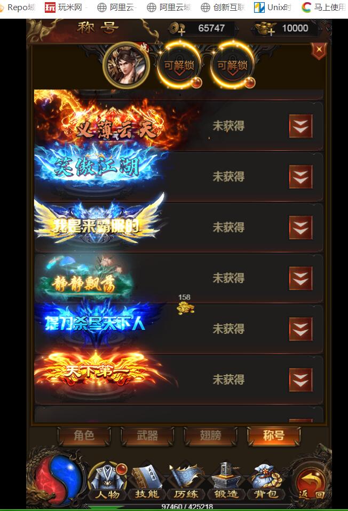This screenshot has height=511, width=348.
Task: Expand the 义薄云天 title details
Action: (301, 126)
